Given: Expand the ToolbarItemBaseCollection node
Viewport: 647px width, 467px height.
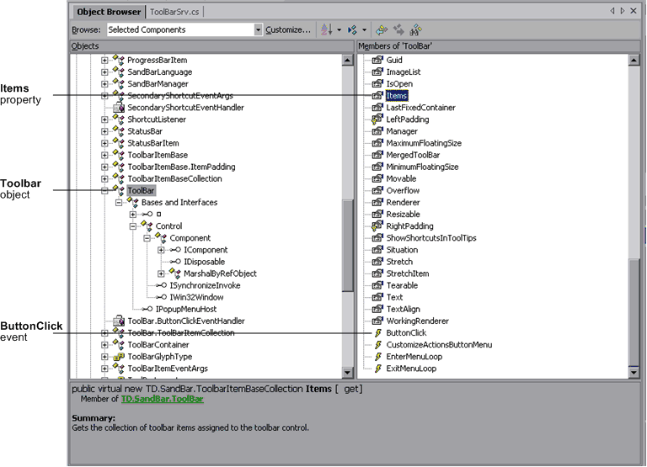Looking at the screenshot, I should [x=104, y=179].
